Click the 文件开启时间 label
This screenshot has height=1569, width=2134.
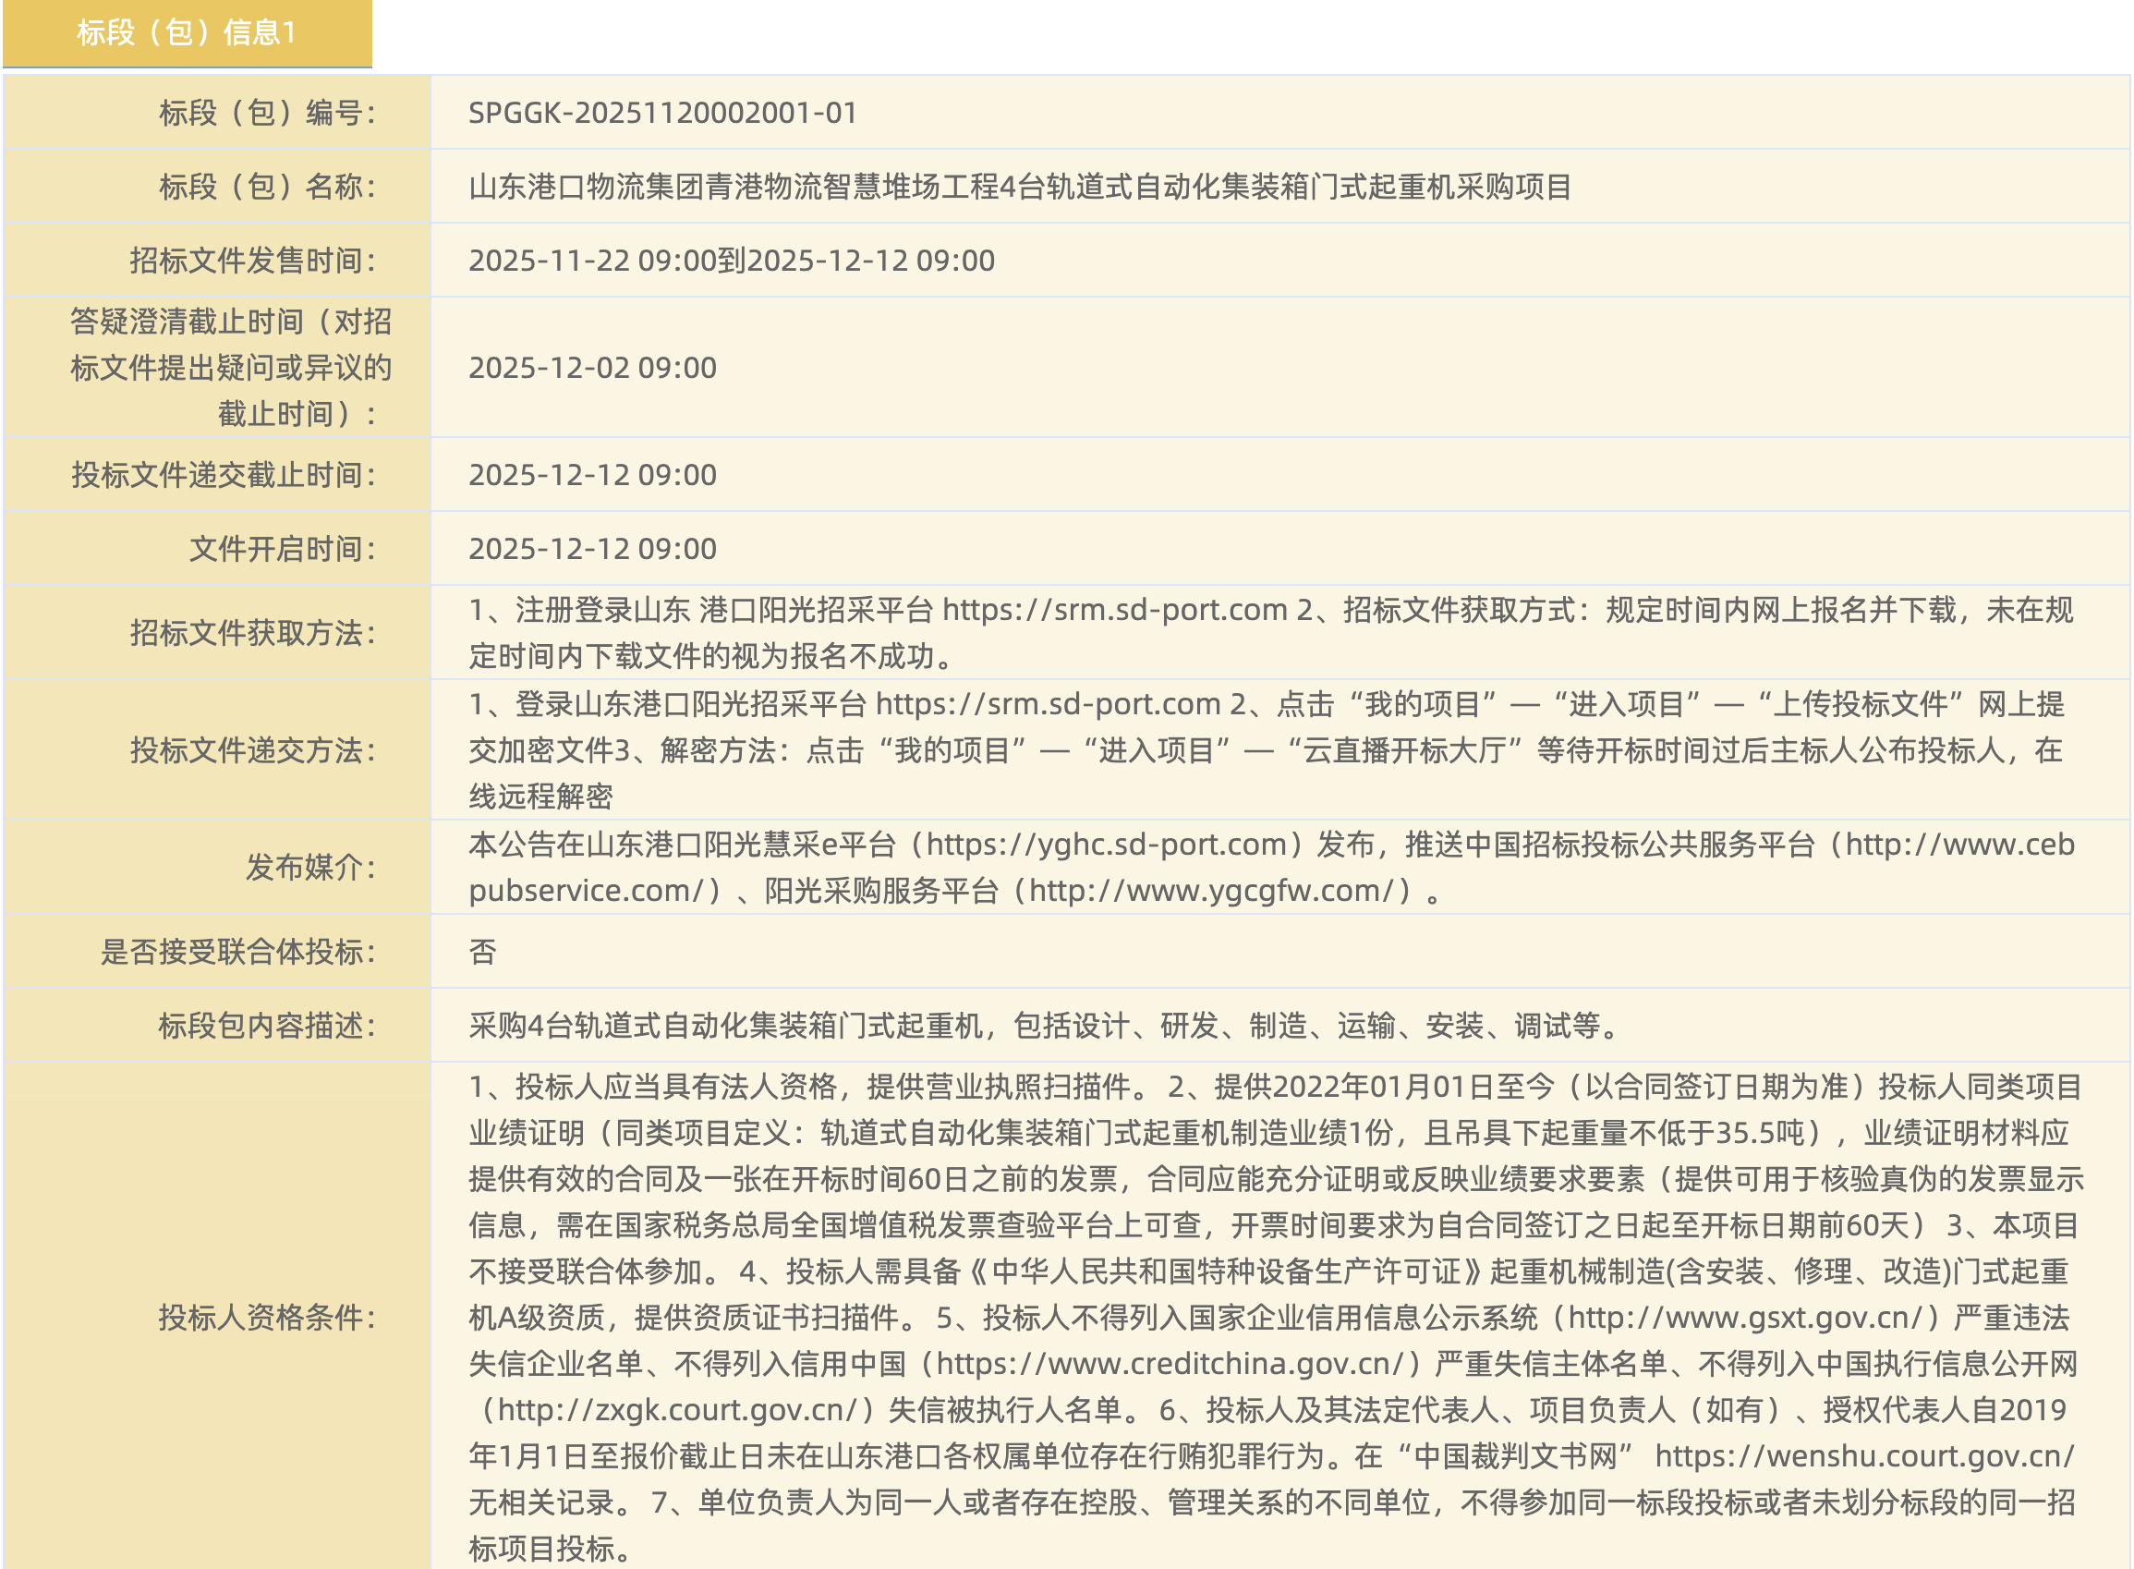282,549
